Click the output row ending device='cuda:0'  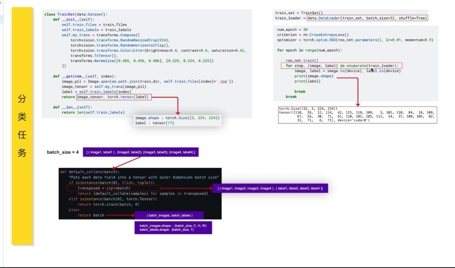click(x=333, y=120)
